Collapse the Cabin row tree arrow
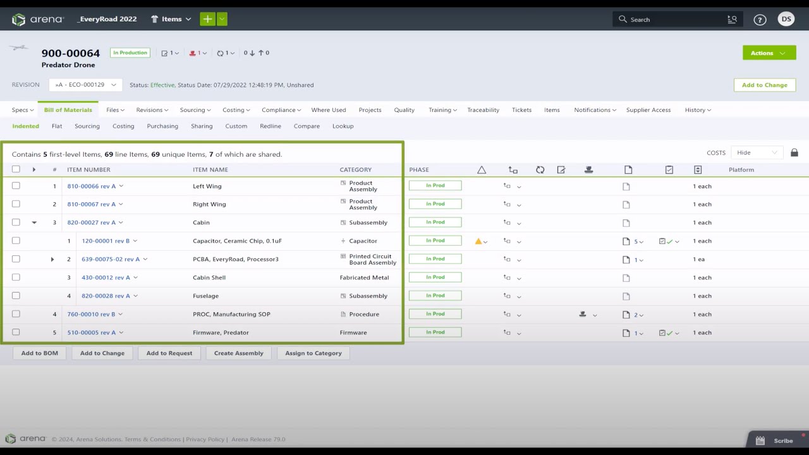Screen dimensions: 809x455 tap(34, 222)
